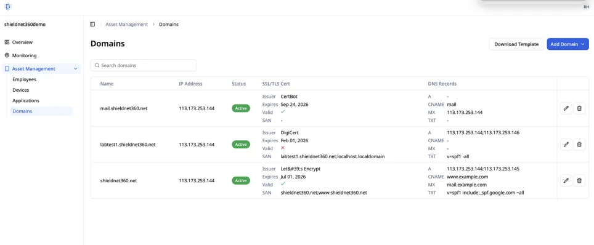The image size is (594, 245).
Task: Select the mail.shieldnet360.net domain name
Action: [124, 108]
